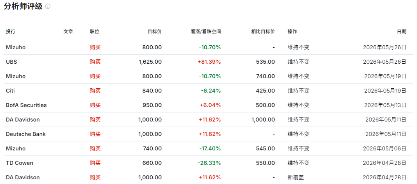This screenshot has width=417, height=184.
Task: Select DA Davidson in the 新覆盖 row
Action: 23,177
